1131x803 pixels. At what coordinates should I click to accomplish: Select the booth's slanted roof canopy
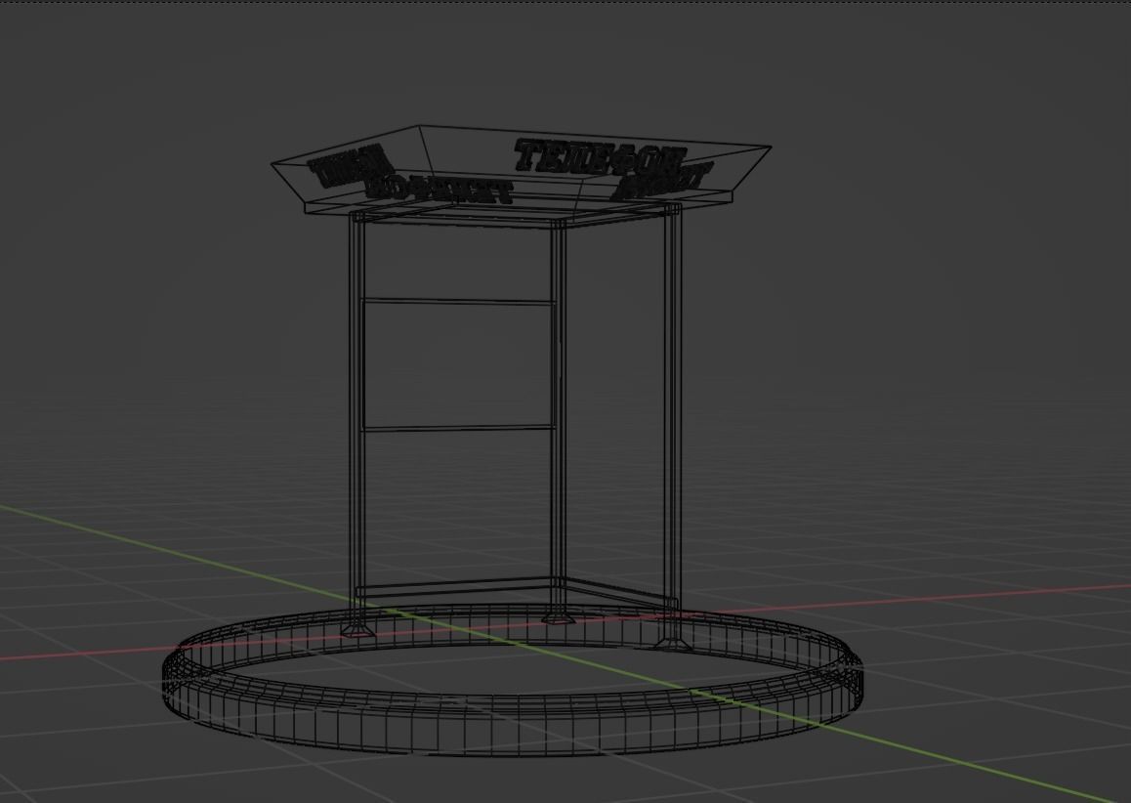(521, 169)
